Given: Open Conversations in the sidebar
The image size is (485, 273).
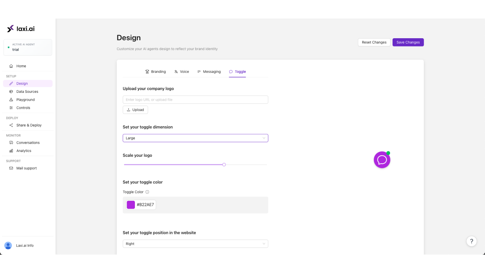Looking at the screenshot, I should [28, 143].
